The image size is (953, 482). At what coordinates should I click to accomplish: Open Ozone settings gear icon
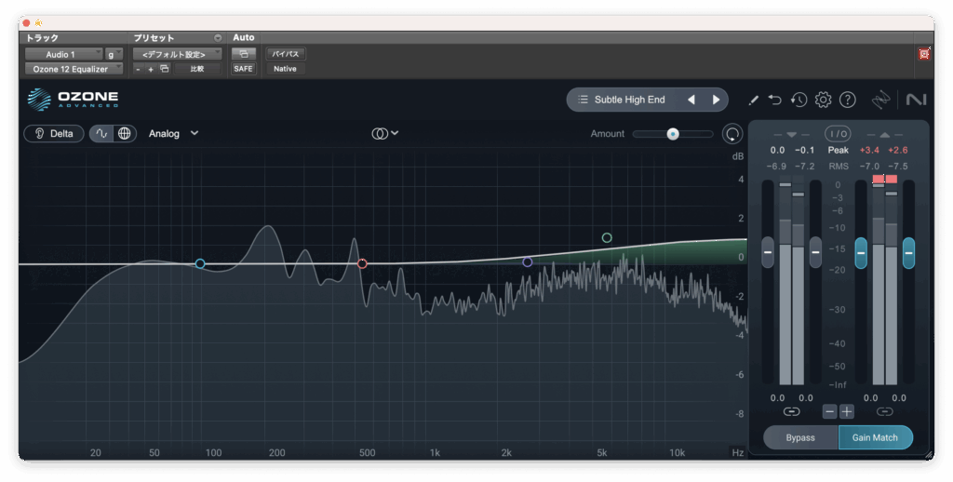tap(823, 100)
